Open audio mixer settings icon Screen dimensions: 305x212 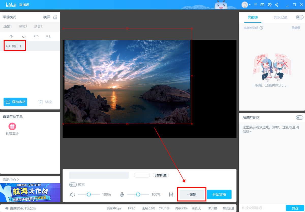[x=171, y=194]
